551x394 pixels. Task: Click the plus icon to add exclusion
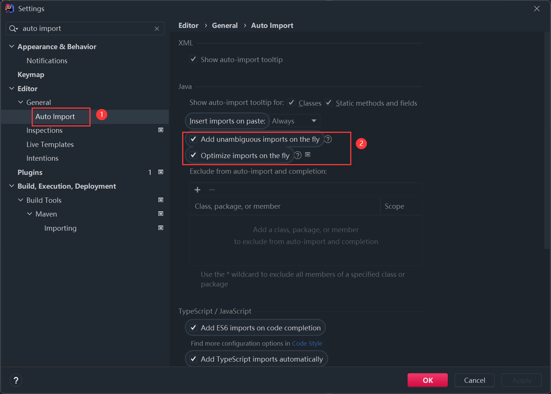[197, 190]
